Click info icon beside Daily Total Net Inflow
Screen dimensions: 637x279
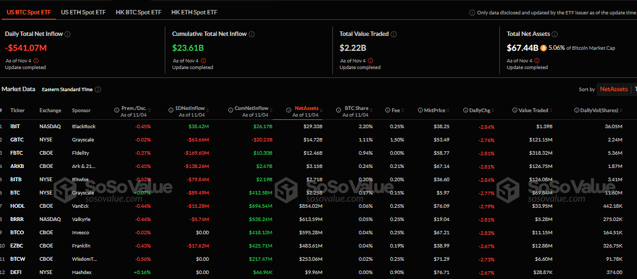click(67, 34)
